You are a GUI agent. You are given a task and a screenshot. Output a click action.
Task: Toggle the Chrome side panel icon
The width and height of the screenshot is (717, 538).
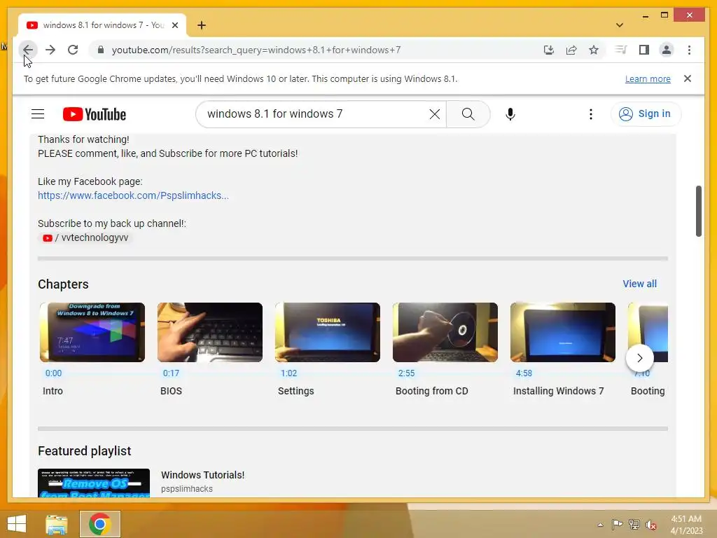644,50
